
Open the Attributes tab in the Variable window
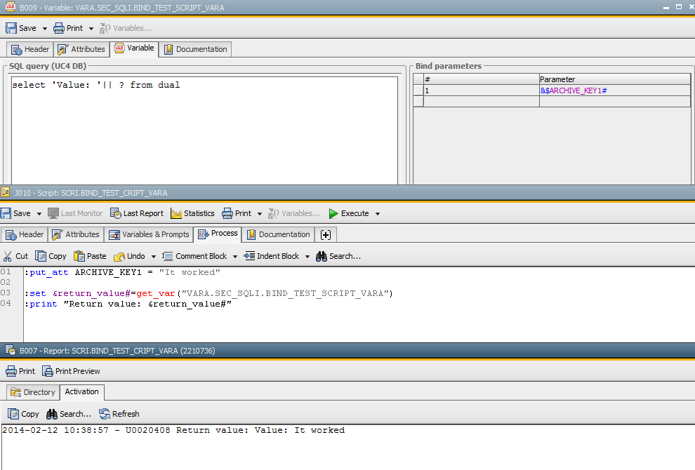(x=81, y=49)
